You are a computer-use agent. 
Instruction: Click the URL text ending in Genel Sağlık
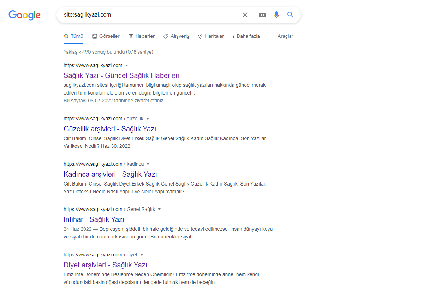(109, 209)
